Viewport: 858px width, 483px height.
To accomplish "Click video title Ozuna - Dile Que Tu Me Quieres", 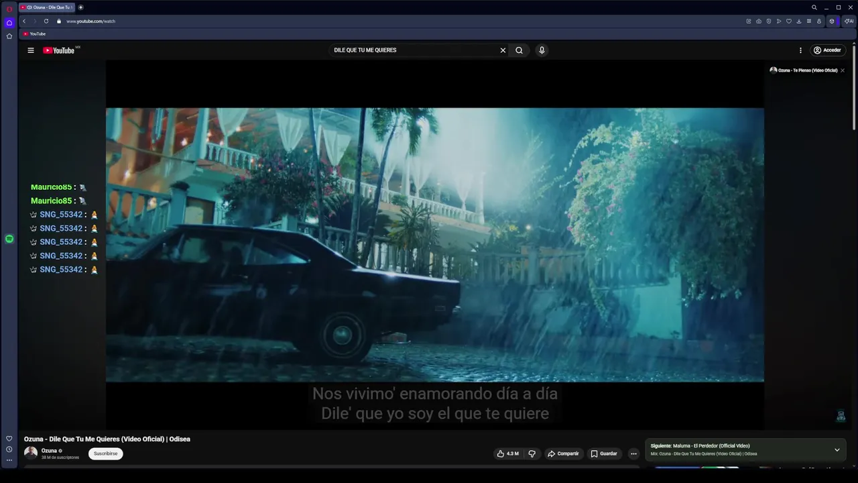I will coord(107,439).
